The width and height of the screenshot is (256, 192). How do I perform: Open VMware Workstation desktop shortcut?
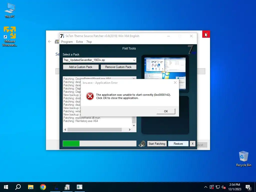pyautogui.click(x=10, y=36)
